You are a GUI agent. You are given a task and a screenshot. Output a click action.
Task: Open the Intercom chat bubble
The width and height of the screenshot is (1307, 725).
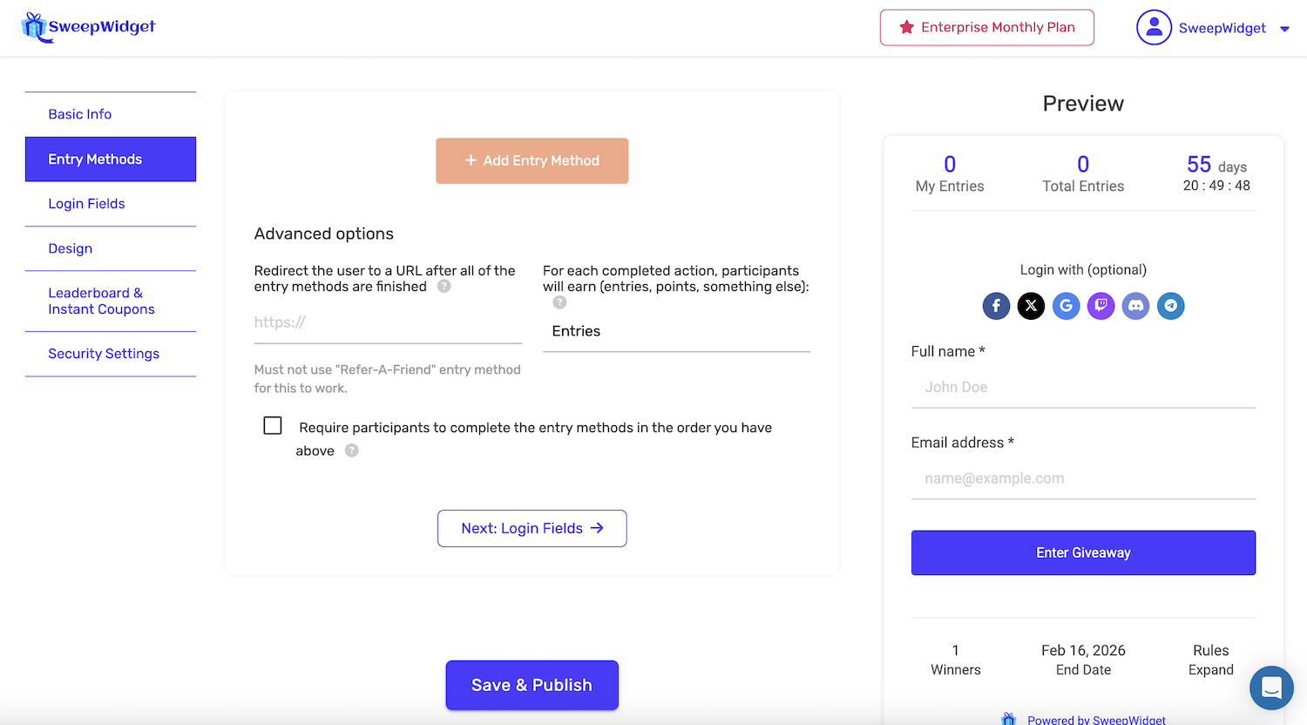(1271, 688)
